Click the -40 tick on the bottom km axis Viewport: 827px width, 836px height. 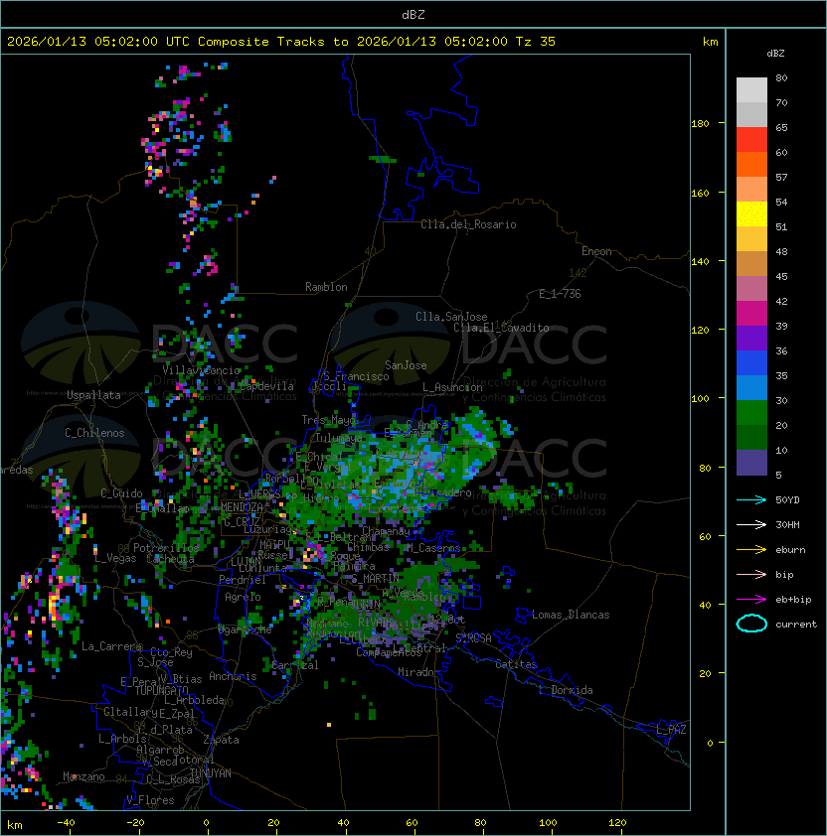(66, 823)
